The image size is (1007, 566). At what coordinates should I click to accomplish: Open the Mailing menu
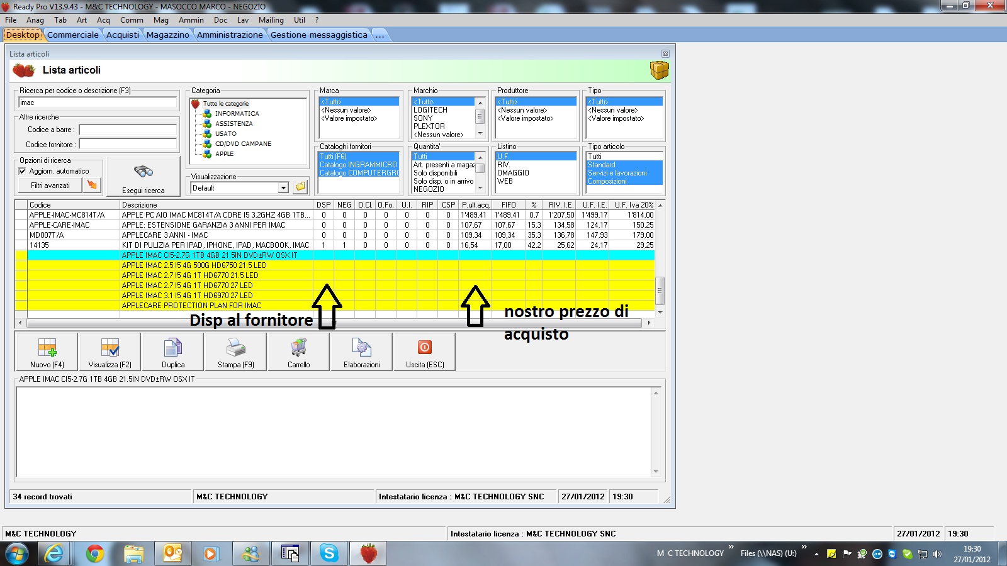click(x=271, y=20)
